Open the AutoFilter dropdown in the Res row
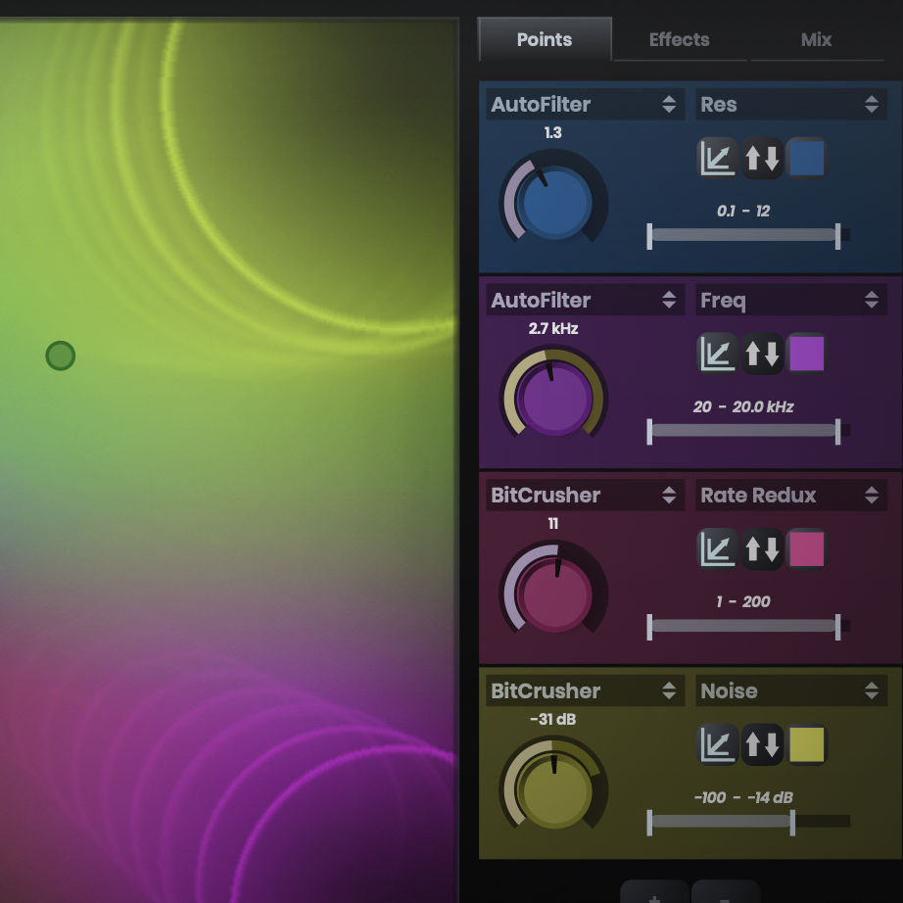The height and width of the screenshot is (903, 903). (585, 104)
